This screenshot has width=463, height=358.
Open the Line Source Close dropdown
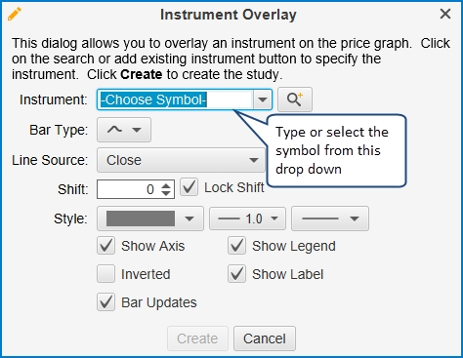click(x=181, y=160)
